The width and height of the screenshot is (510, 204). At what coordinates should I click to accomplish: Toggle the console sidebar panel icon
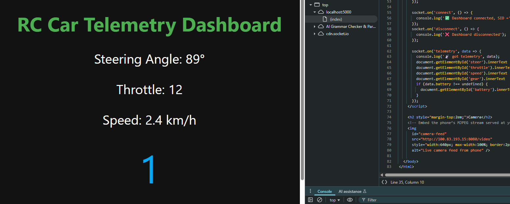[310, 200]
